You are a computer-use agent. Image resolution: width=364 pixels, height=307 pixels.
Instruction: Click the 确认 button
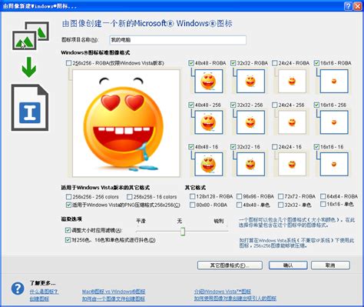point(288,265)
